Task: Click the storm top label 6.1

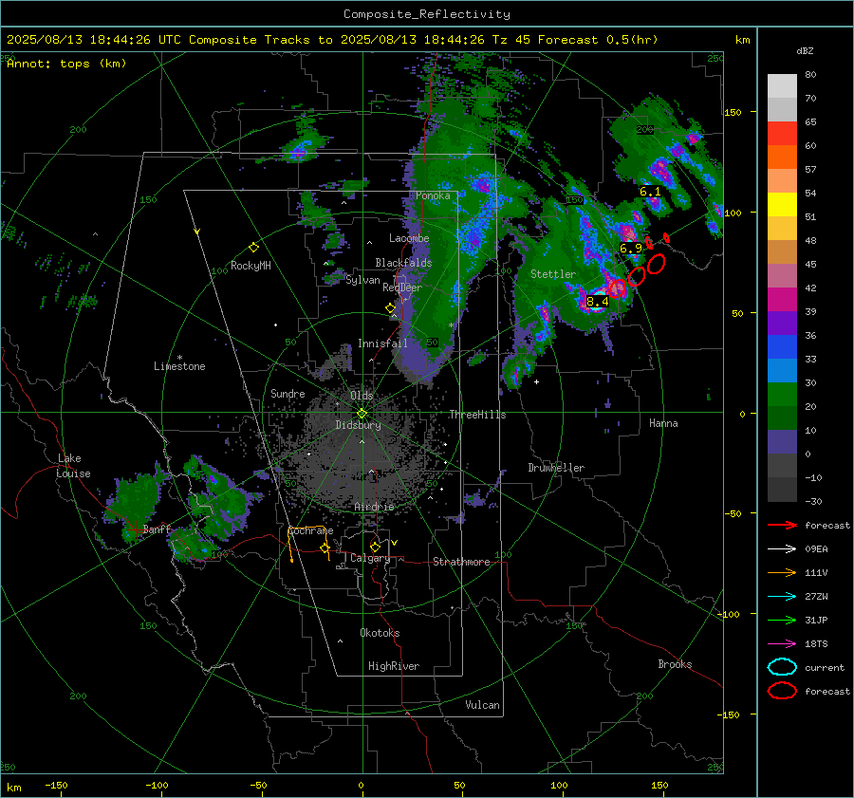Action: (x=650, y=191)
